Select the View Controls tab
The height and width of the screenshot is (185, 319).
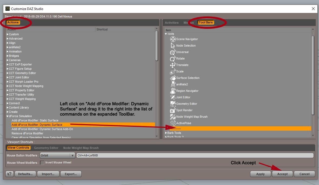pyautogui.click(x=18, y=148)
